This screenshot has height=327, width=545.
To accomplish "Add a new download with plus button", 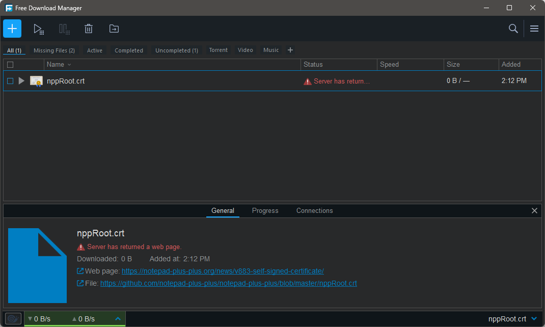I will point(12,29).
